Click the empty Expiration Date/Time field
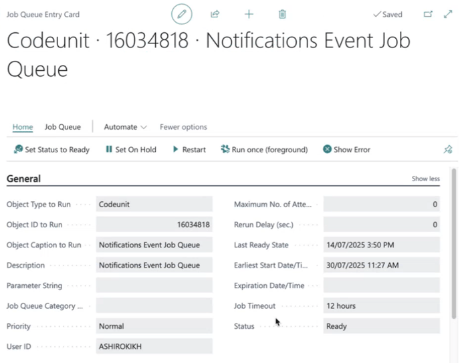This screenshot has height=363, width=460. [381, 285]
